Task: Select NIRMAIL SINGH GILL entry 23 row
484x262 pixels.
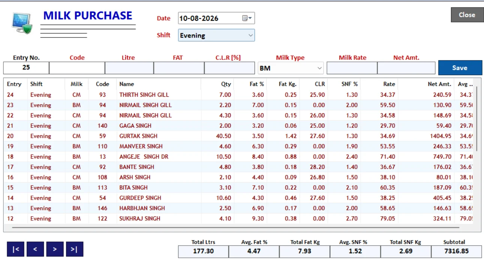Action: pos(238,105)
